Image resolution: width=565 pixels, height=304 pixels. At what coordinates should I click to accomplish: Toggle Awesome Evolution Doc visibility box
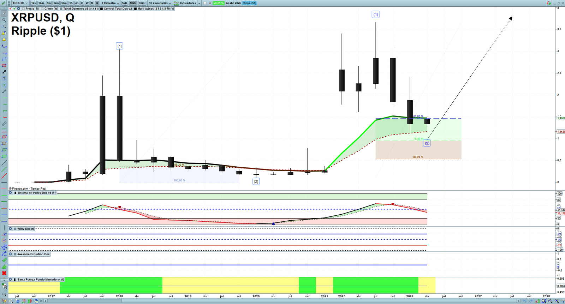[15, 254]
